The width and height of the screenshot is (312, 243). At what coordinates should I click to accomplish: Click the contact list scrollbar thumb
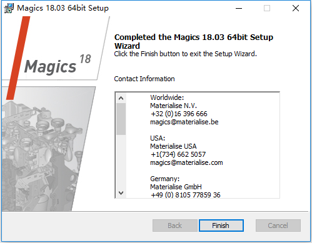pyautogui.click(x=121, y=119)
